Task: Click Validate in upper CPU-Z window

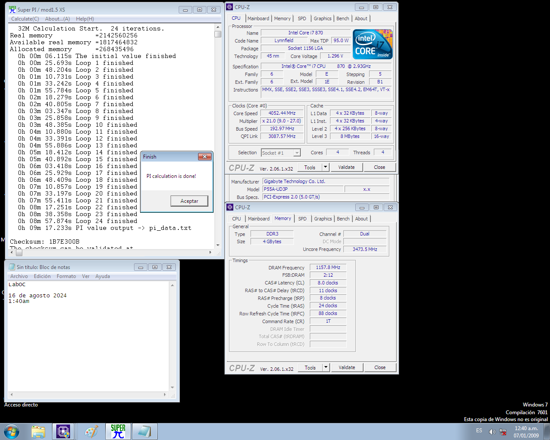Action: 346,167
